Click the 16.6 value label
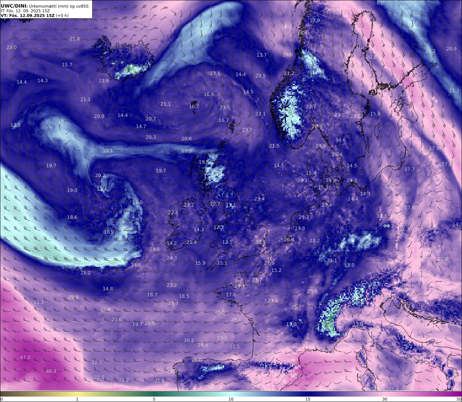The height and width of the screenshot is (402, 462). [x=209, y=94]
